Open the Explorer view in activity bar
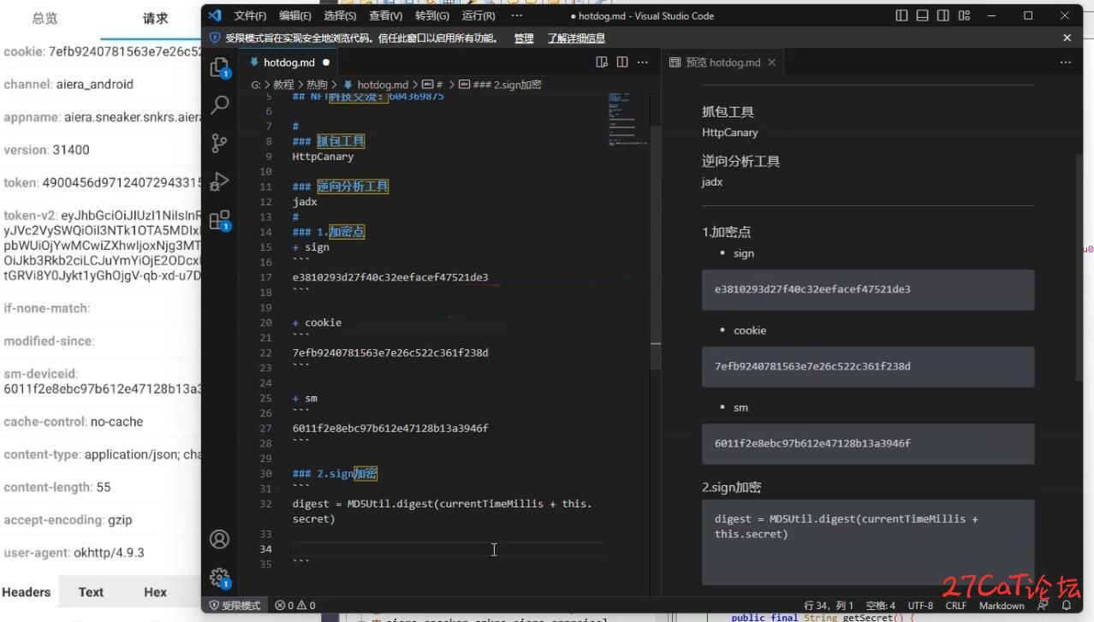Image resolution: width=1094 pixels, height=622 pixels. tap(220, 67)
